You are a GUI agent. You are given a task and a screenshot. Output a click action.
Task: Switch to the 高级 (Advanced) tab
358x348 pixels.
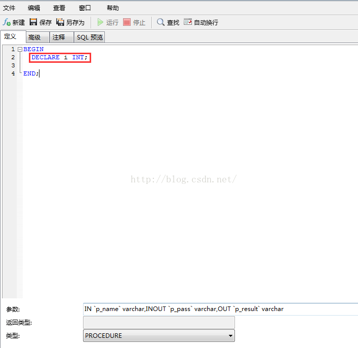click(x=37, y=37)
